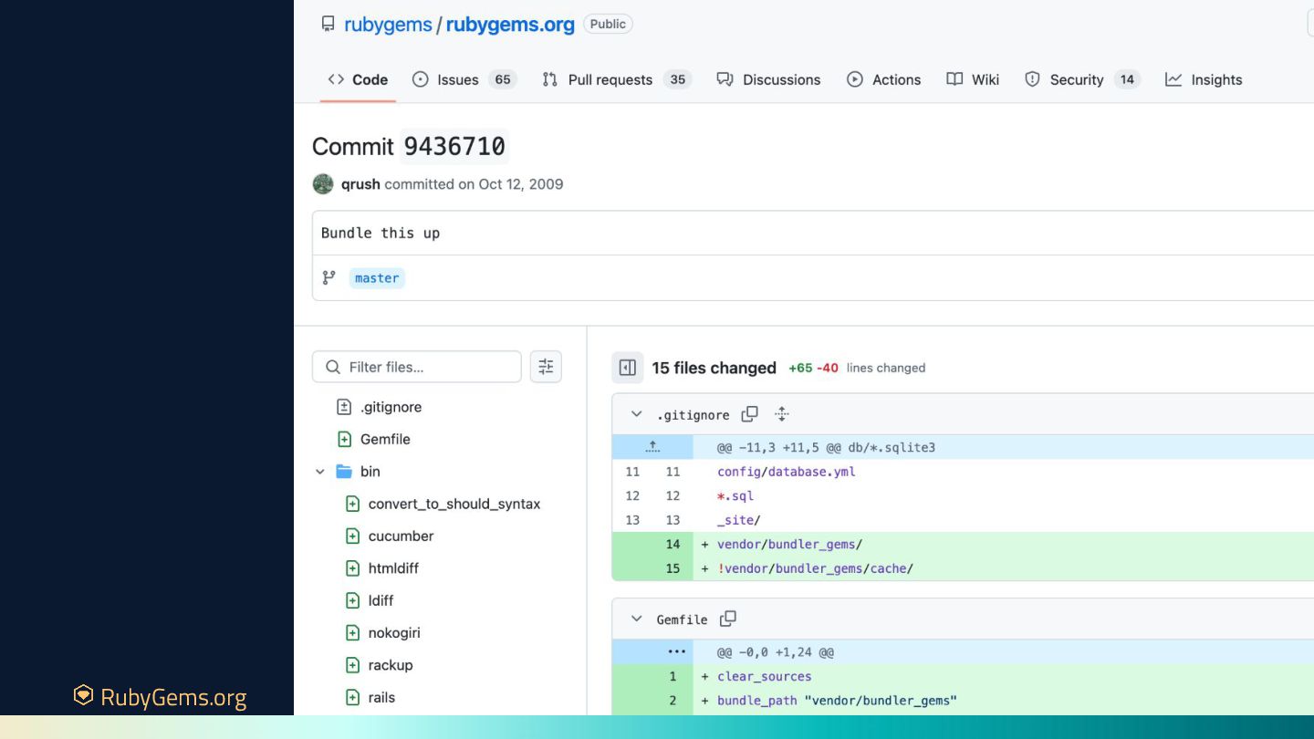This screenshot has height=739, width=1314.
Task: Toggle the file tree sidebar panel
Action: 628,368
